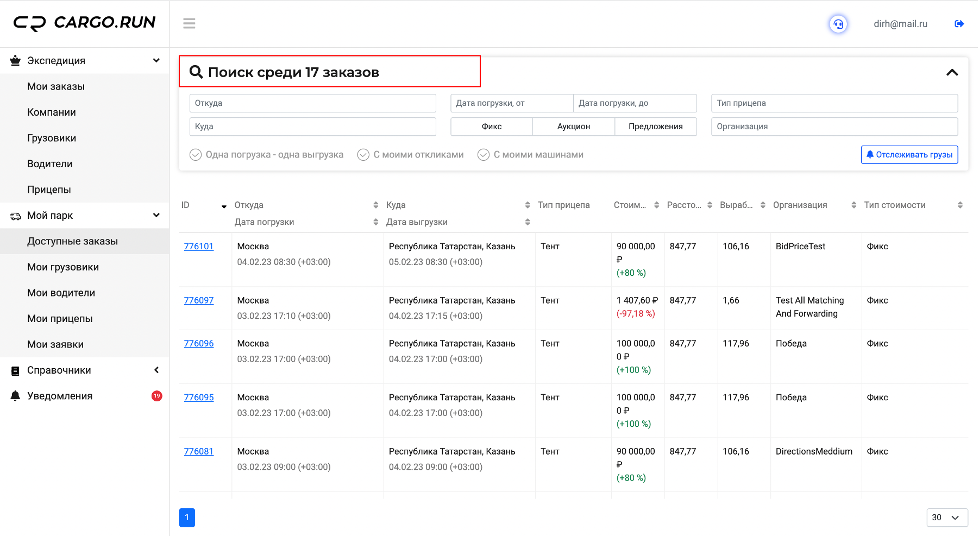Click the logout icon beside email
979x536 pixels.
coord(959,24)
